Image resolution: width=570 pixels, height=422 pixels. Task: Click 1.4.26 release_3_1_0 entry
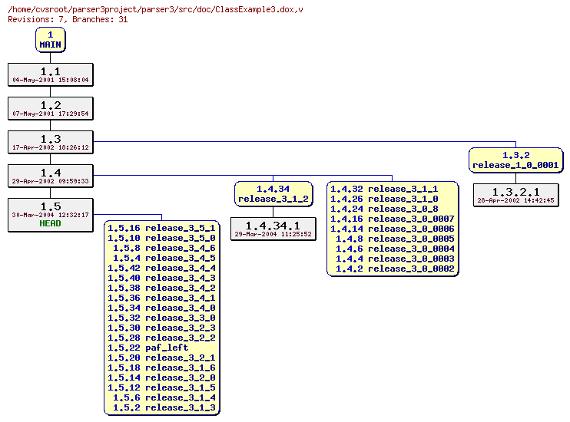click(x=384, y=199)
